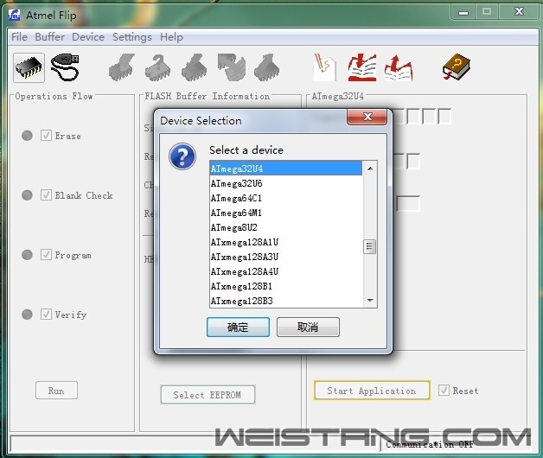
Task: Select ATmega64M1 in device list
Action: [286, 213]
